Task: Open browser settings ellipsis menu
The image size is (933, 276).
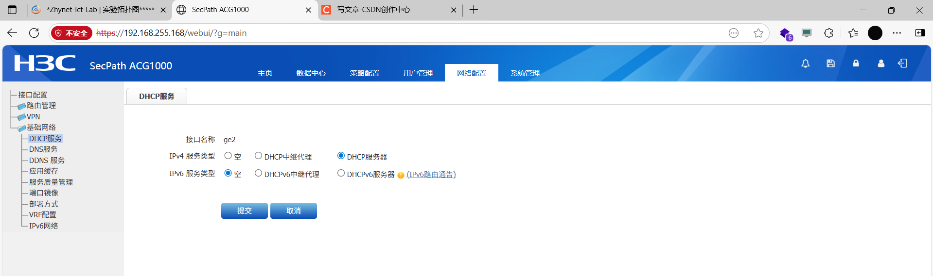Action: click(897, 33)
